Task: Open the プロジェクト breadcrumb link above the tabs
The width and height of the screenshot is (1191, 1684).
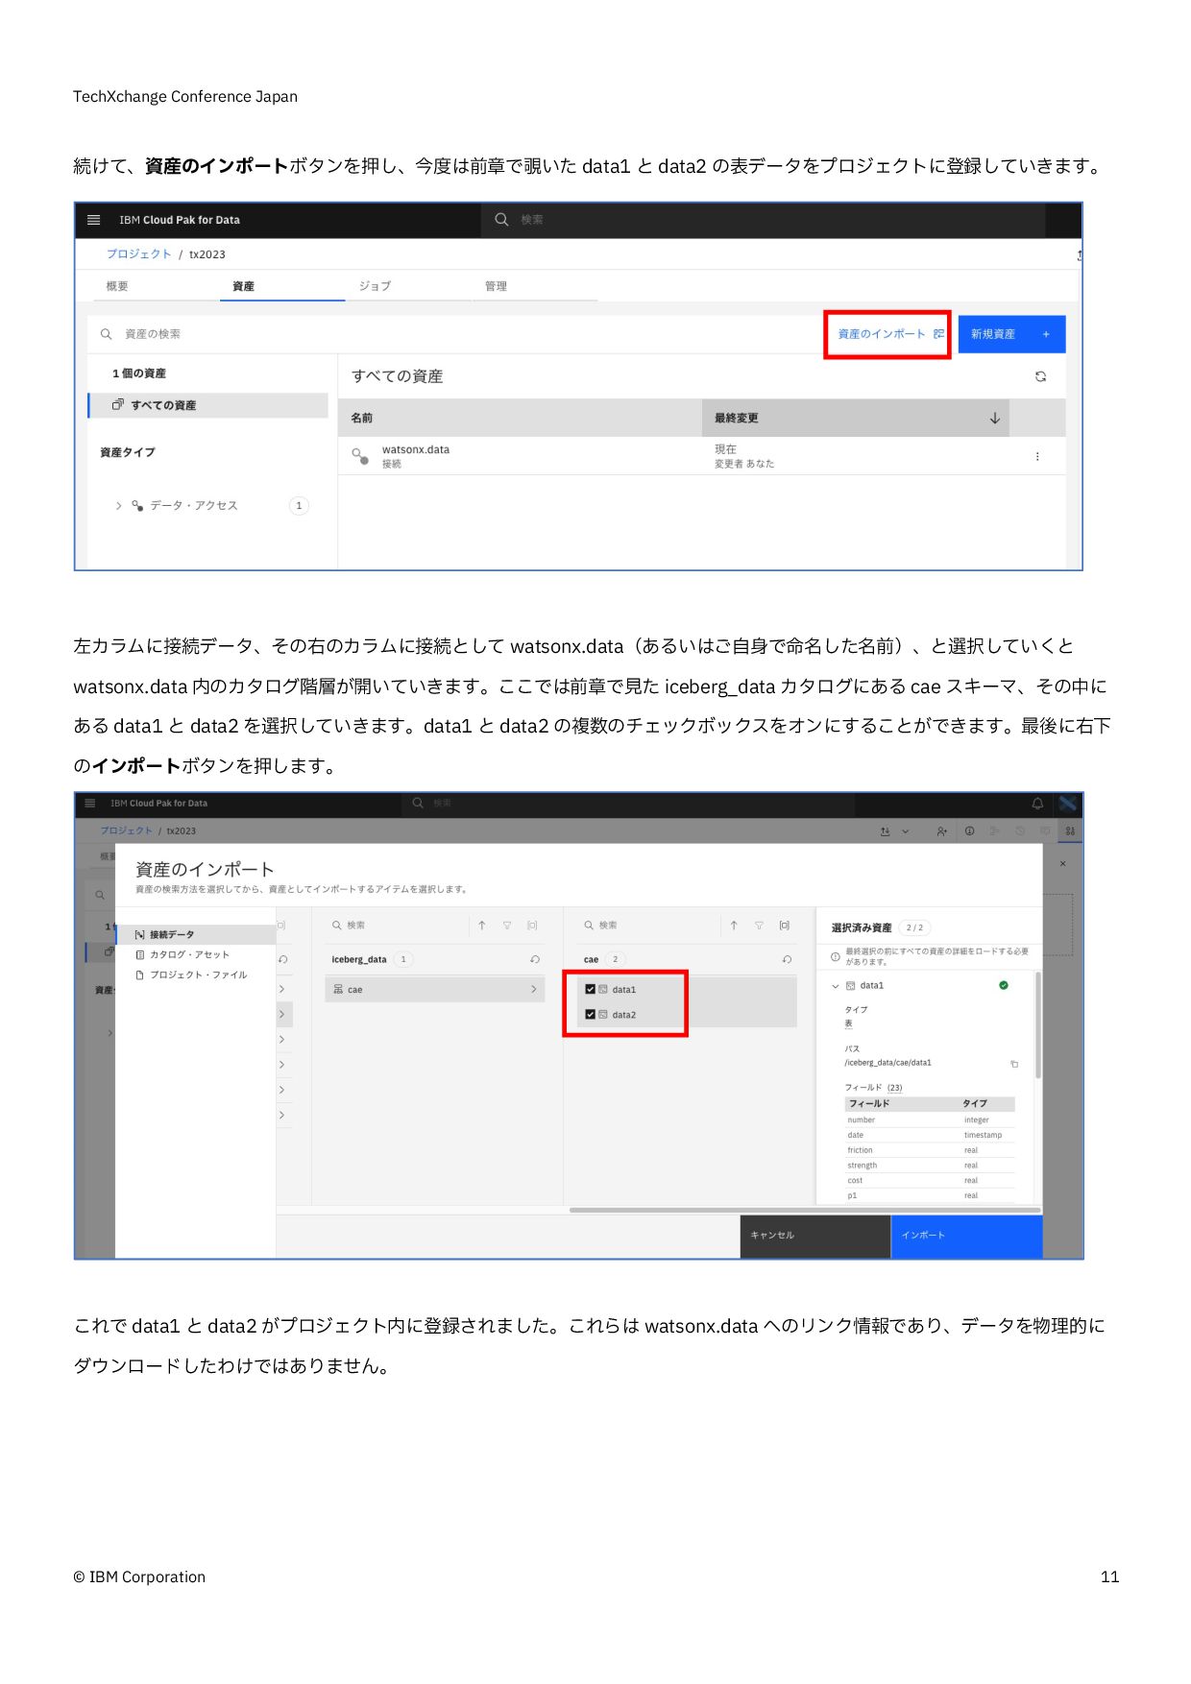Action: [x=138, y=254]
